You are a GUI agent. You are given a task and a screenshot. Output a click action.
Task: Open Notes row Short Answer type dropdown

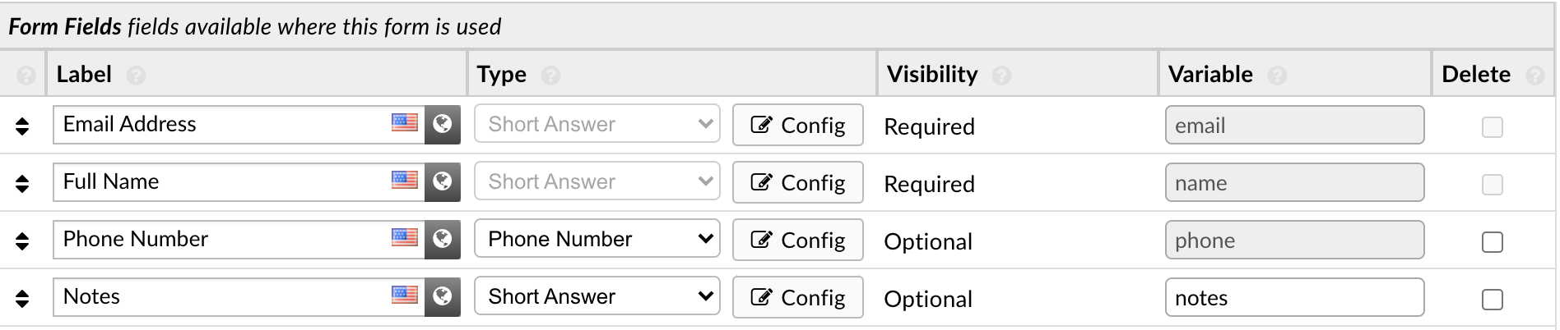(x=597, y=296)
